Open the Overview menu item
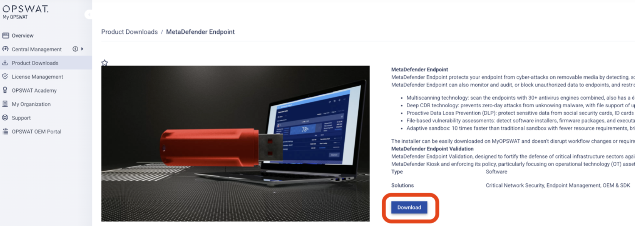The height and width of the screenshot is (226, 635). pos(23,36)
